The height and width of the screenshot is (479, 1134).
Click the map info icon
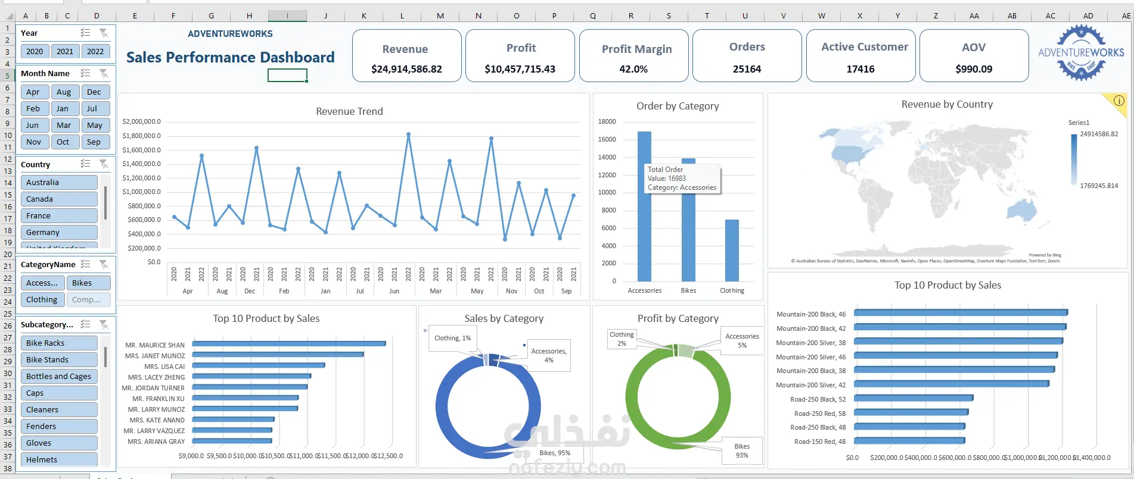tap(1119, 101)
